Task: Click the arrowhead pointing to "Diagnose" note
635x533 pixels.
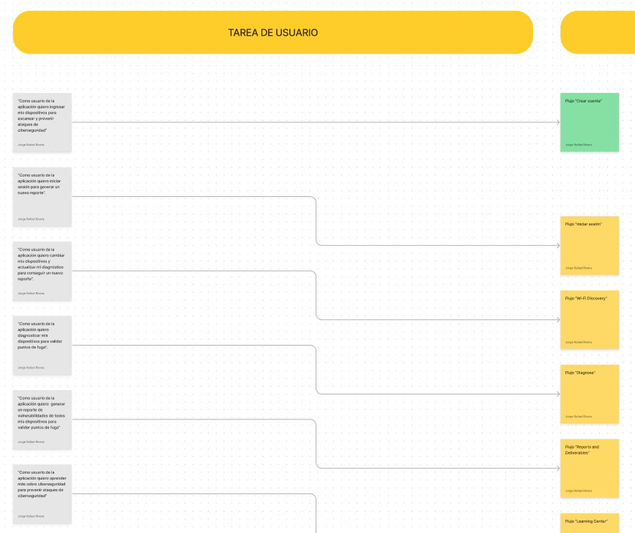Action: [558, 394]
